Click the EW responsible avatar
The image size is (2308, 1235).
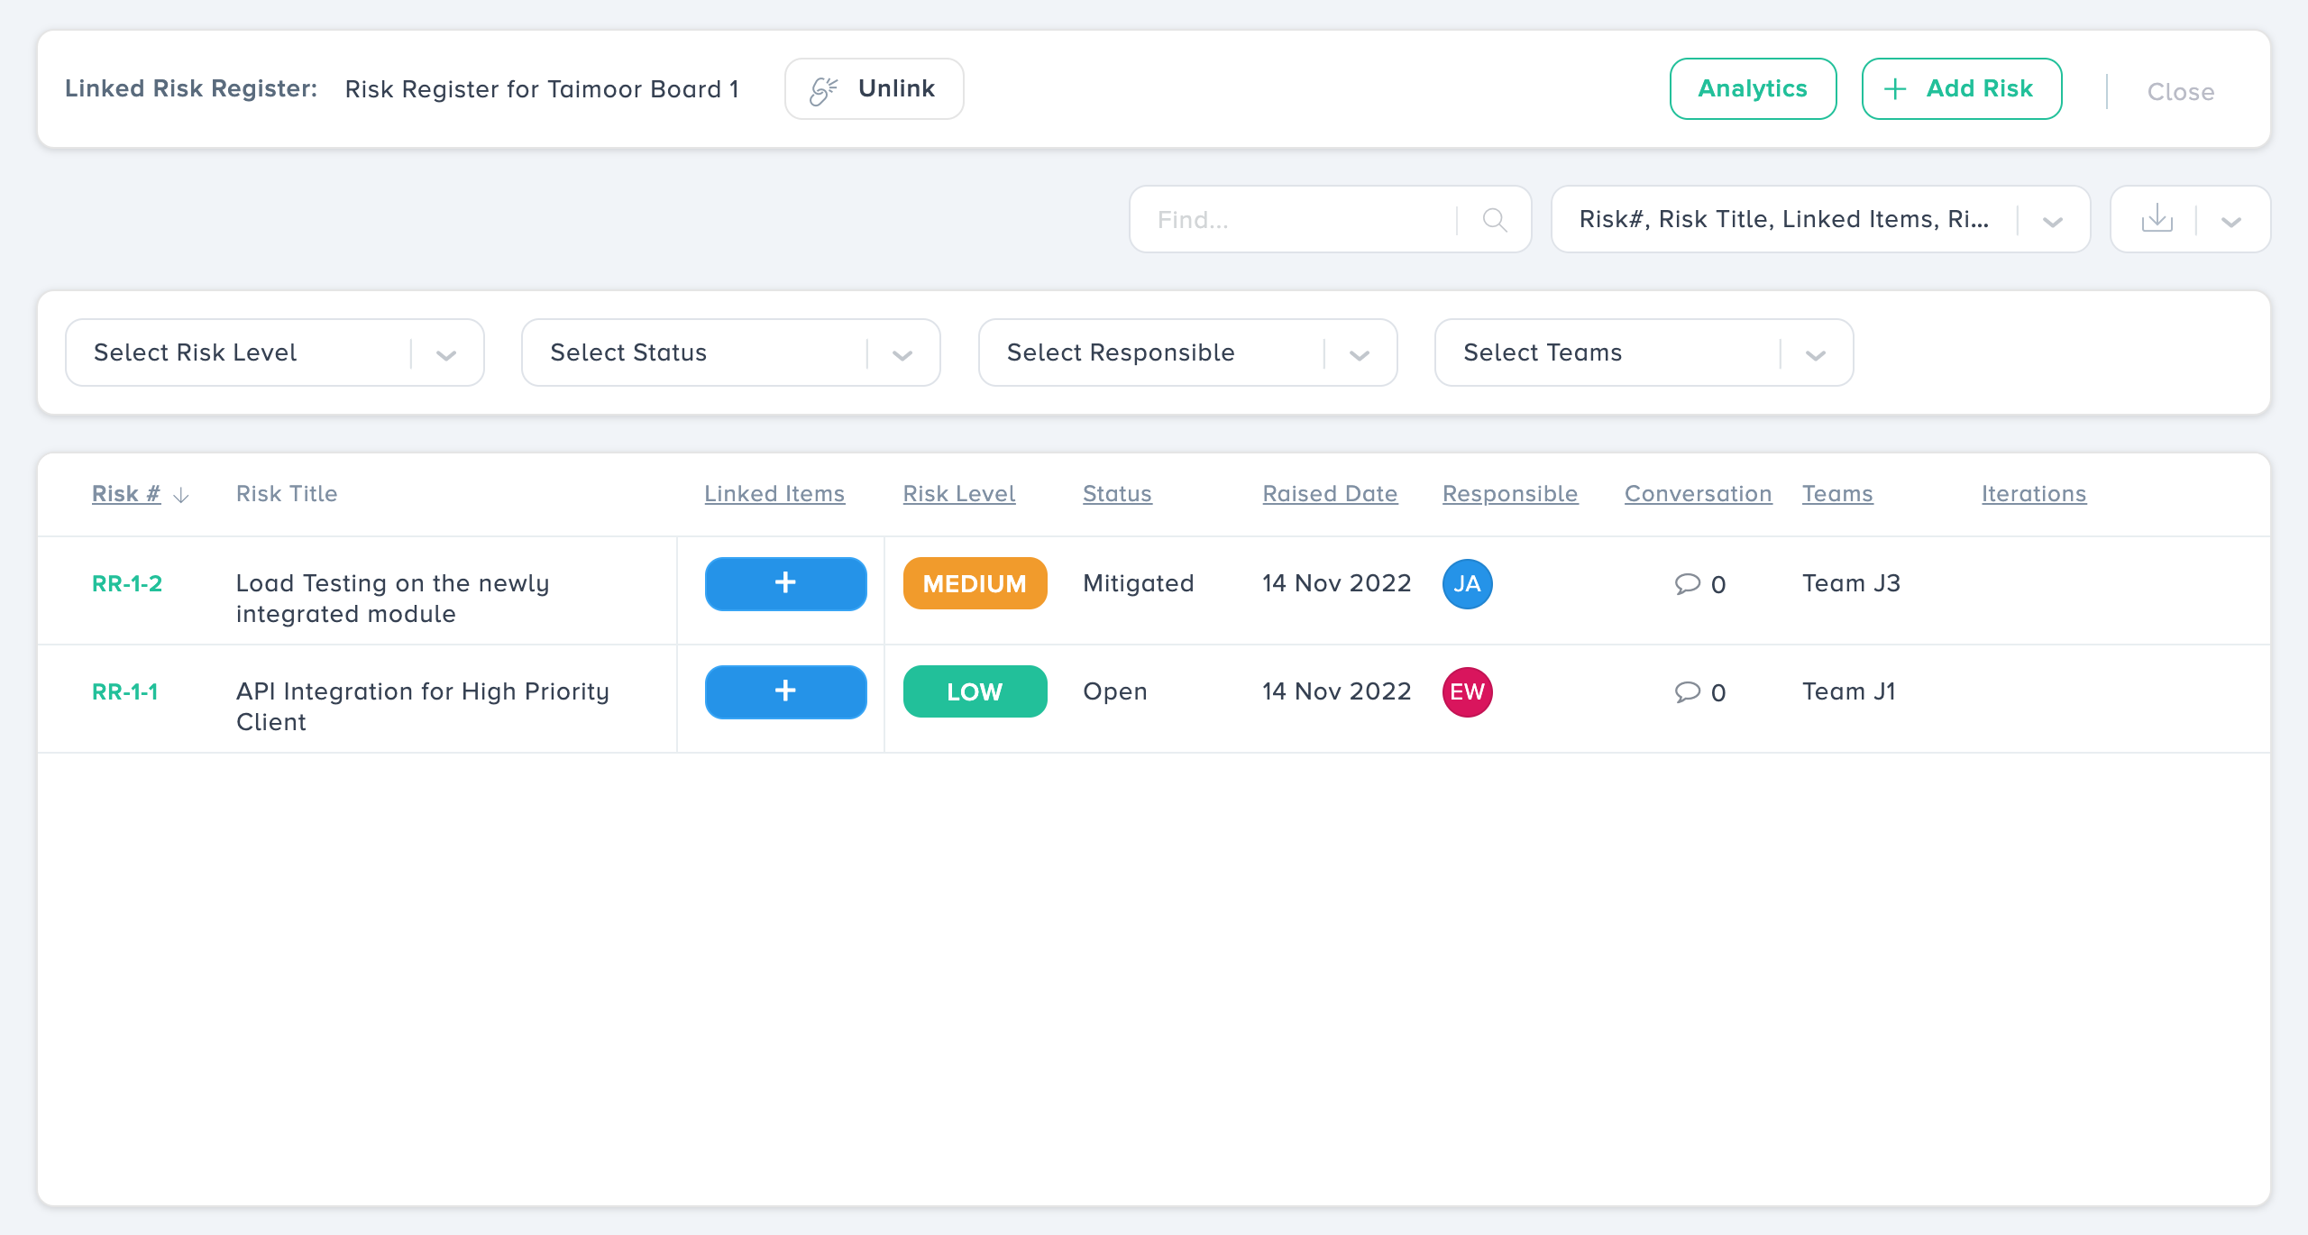[x=1467, y=692]
